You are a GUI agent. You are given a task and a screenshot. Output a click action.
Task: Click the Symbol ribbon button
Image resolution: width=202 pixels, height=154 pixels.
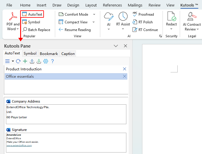[31, 22]
